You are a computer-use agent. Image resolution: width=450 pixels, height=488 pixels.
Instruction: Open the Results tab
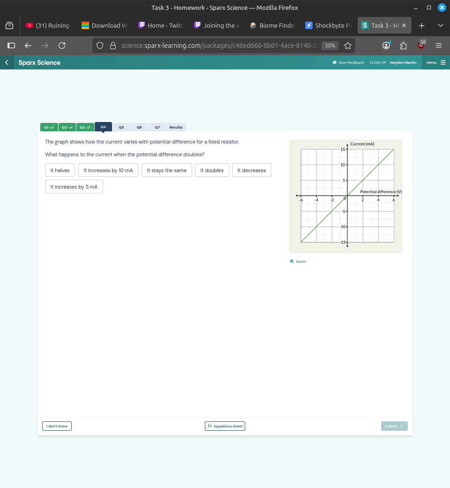pos(175,127)
